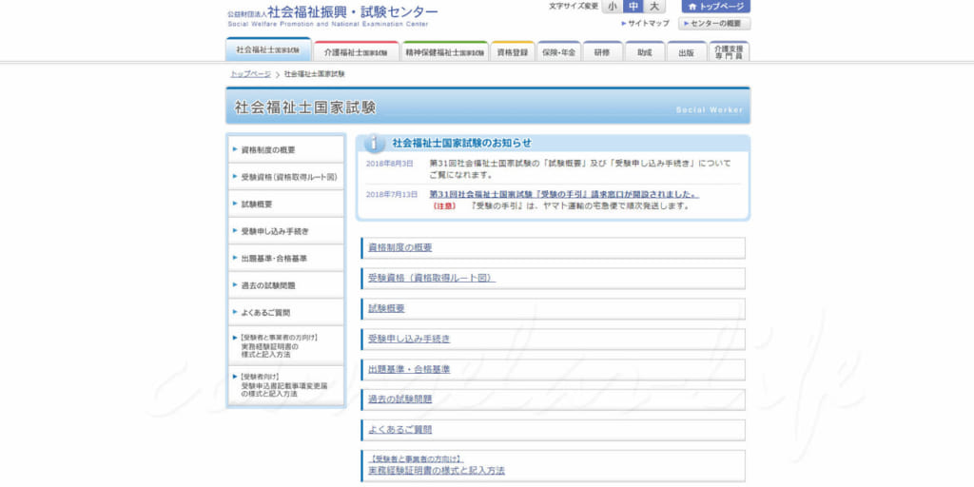Open the 出版 tab
The image size is (974, 487).
point(687,52)
